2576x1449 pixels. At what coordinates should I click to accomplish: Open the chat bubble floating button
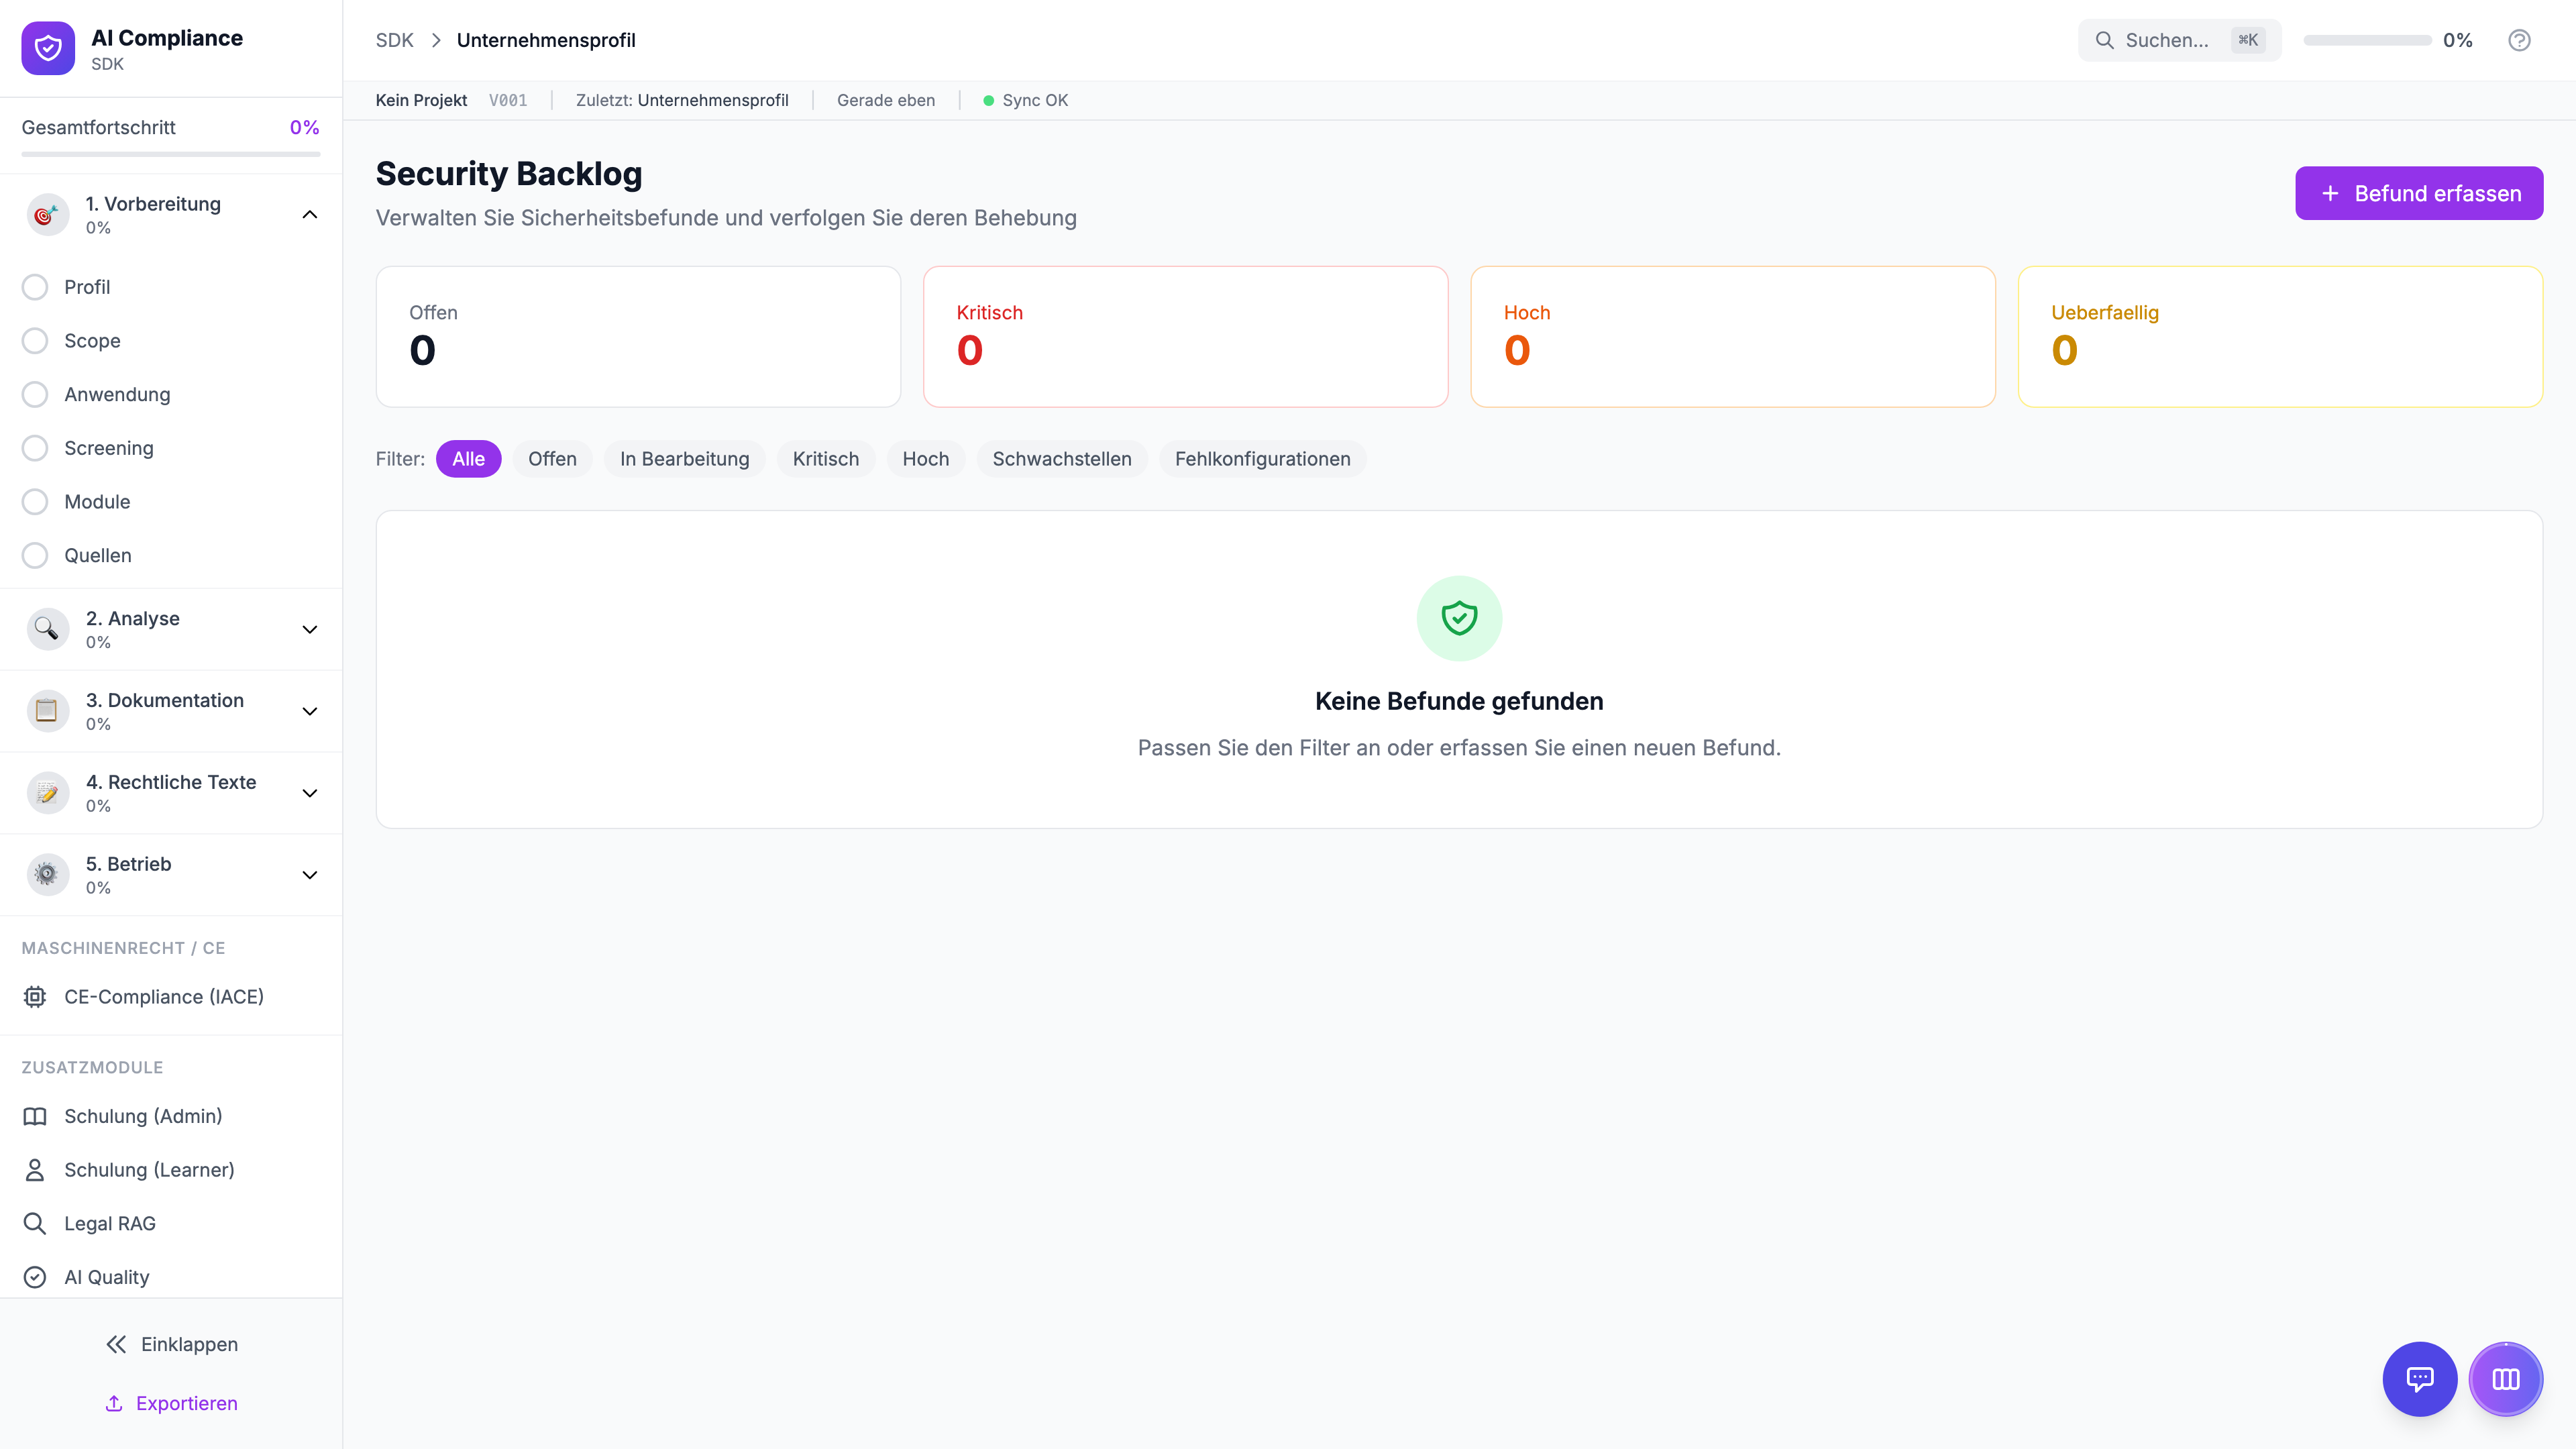coord(2419,1379)
